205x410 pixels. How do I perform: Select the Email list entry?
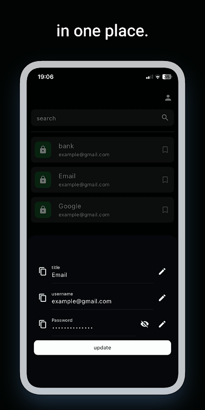pos(102,180)
